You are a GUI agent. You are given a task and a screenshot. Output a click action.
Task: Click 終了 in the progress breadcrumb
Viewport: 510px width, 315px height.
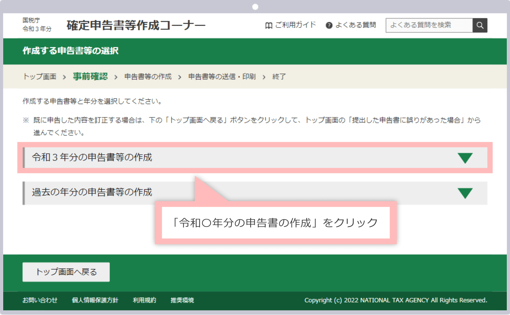point(279,76)
